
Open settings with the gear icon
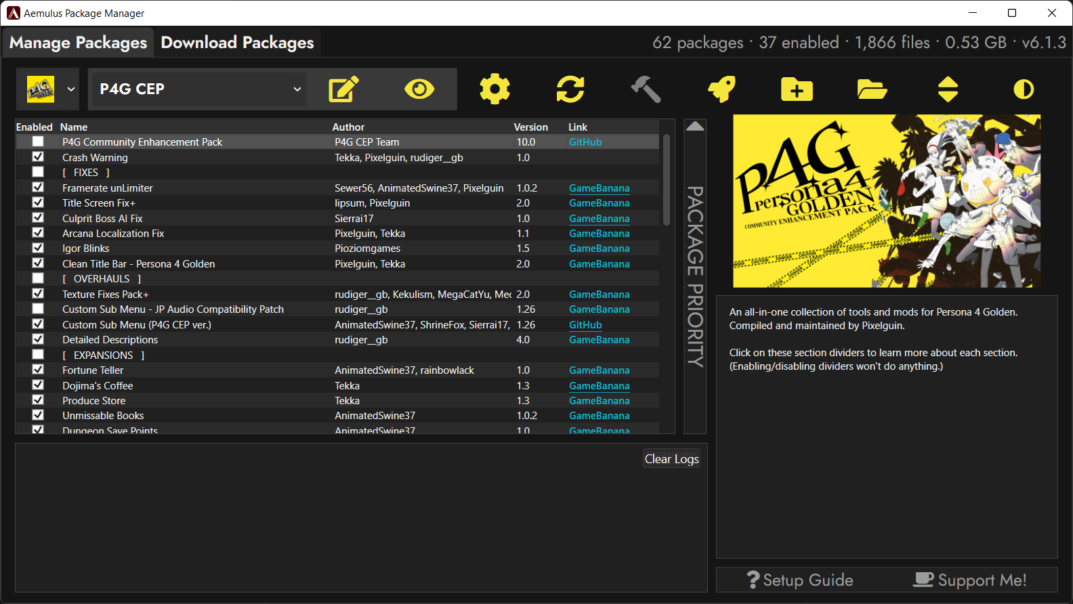coord(495,89)
